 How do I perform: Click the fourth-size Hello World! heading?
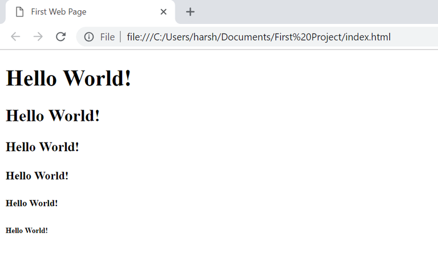pos(37,176)
